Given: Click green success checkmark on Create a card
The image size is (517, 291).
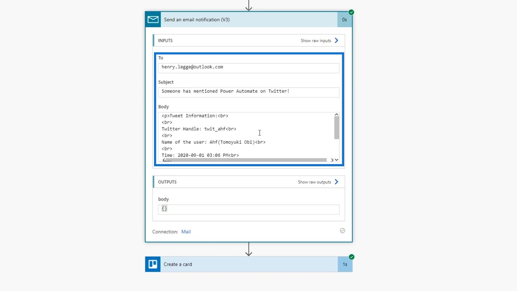Looking at the screenshot, I should [352, 257].
